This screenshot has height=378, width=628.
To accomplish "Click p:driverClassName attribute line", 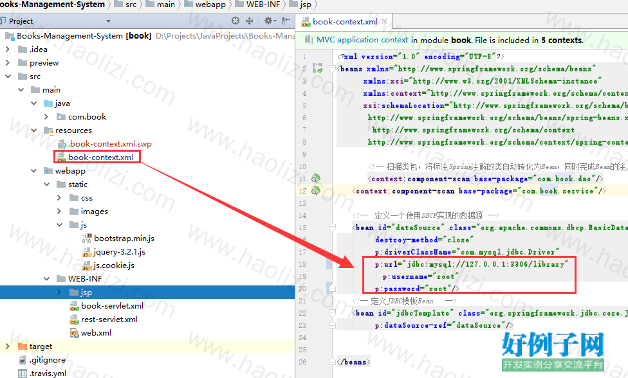I will (467, 252).
